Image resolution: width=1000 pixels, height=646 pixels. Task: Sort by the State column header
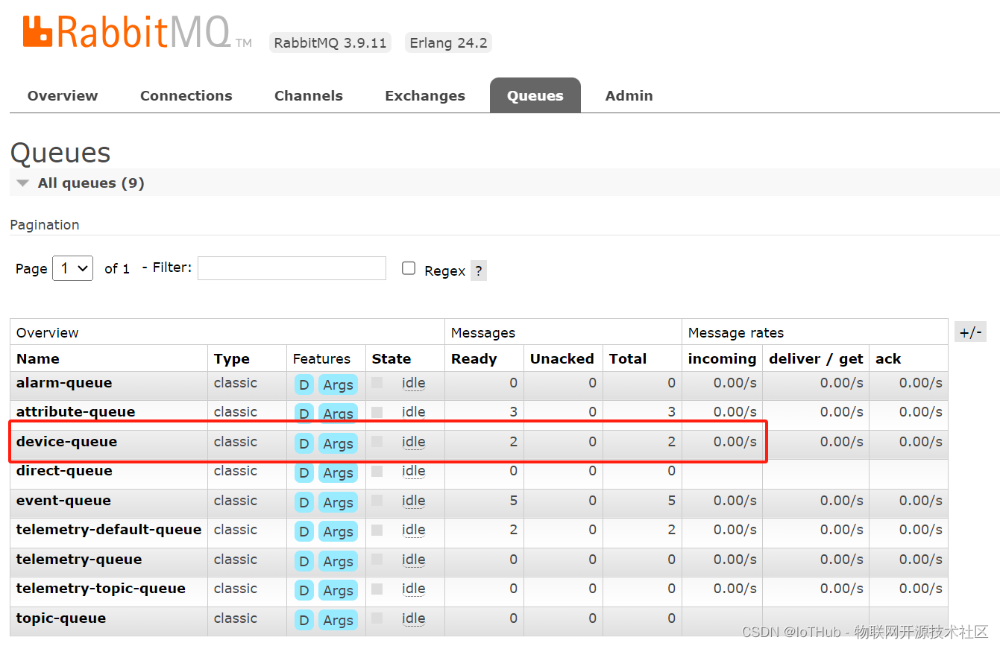(391, 358)
